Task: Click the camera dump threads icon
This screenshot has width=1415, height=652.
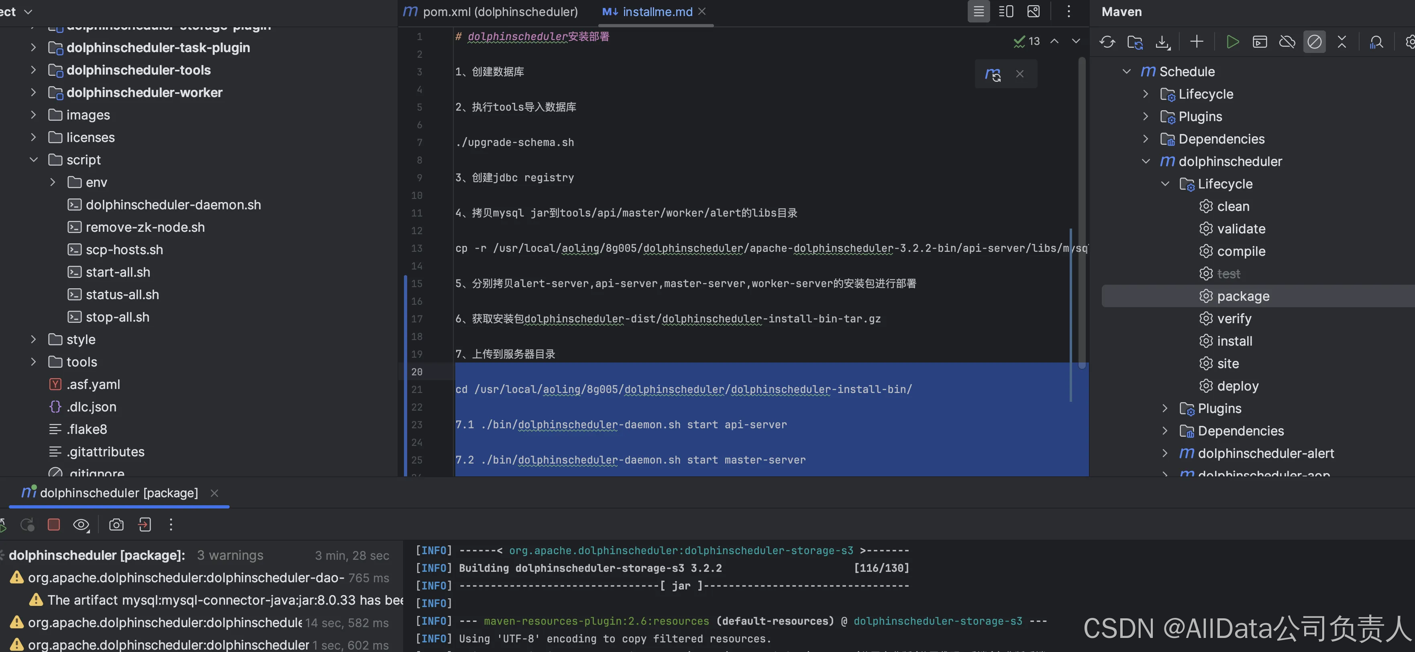Action: [x=116, y=525]
